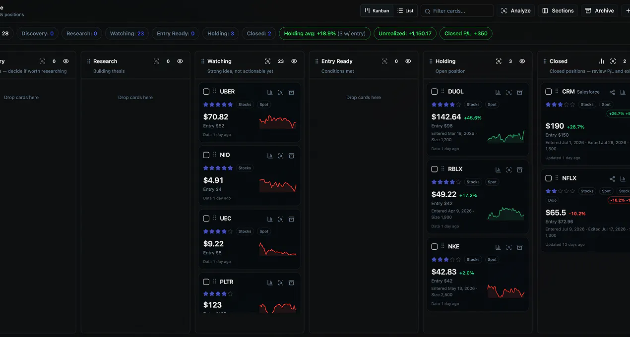This screenshot has width=630, height=337.
Task: Click analyze scan icon on DUOL card
Action: (x=509, y=92)
